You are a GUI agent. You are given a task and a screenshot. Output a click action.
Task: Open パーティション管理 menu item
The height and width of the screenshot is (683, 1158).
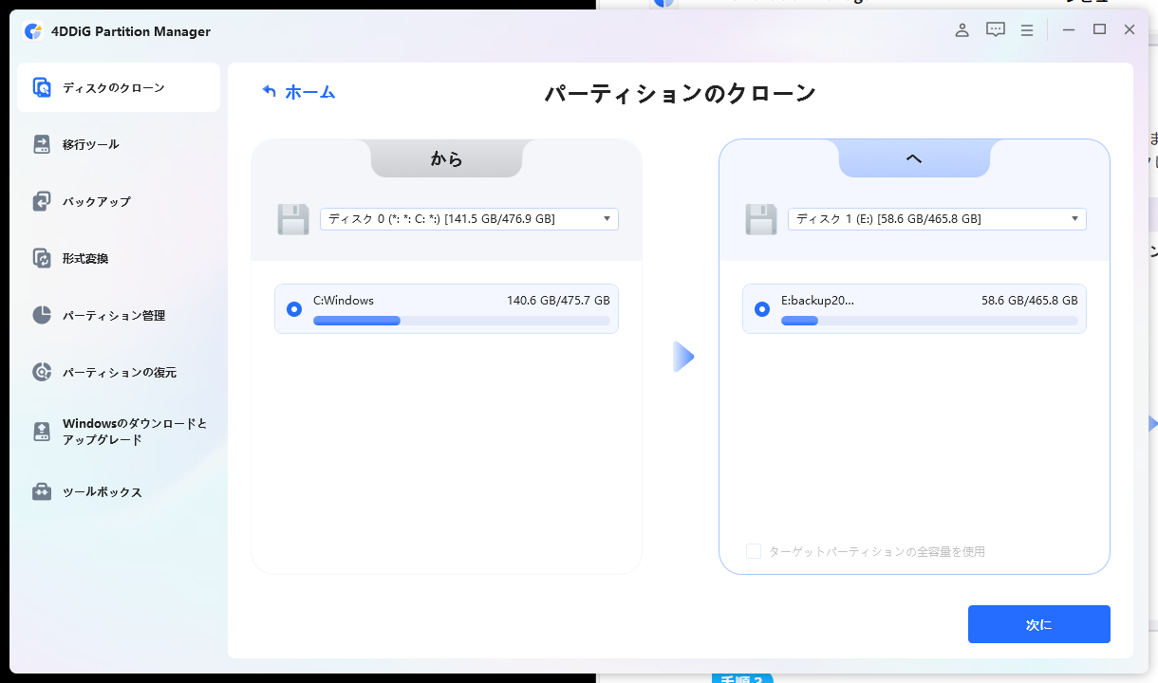click(x=119, y=315)
